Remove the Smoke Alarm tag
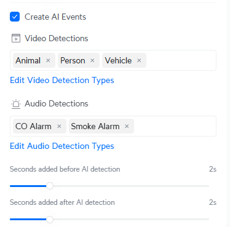 click(127, 126)
